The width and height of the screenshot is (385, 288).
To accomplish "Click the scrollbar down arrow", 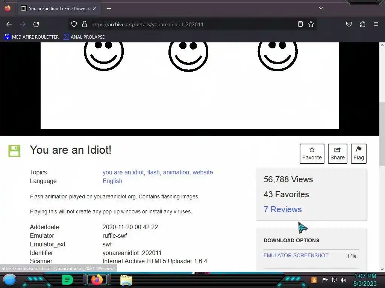I will tap(382, 269).
